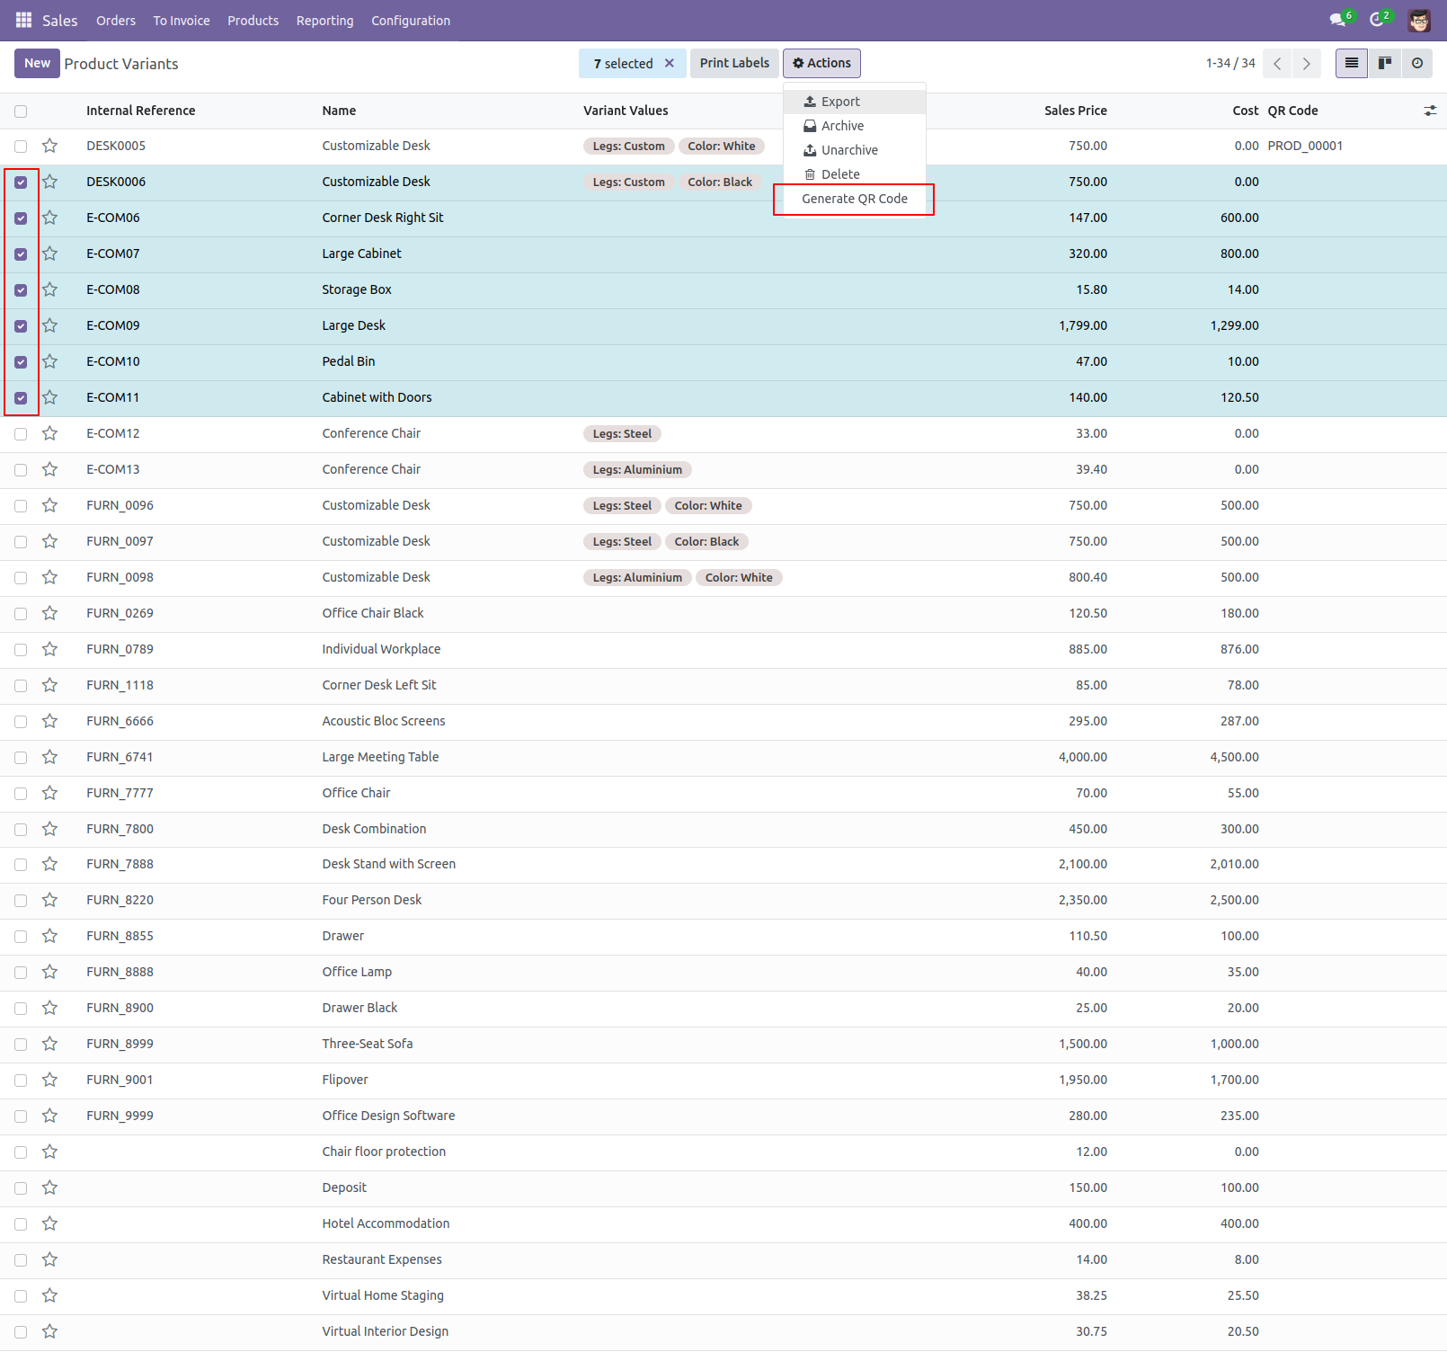Image resolution: width=1447 pixels, height=1352 pixels.
Task: Check the E-COM12 Conference Chair checkbox
Action: 21,433
